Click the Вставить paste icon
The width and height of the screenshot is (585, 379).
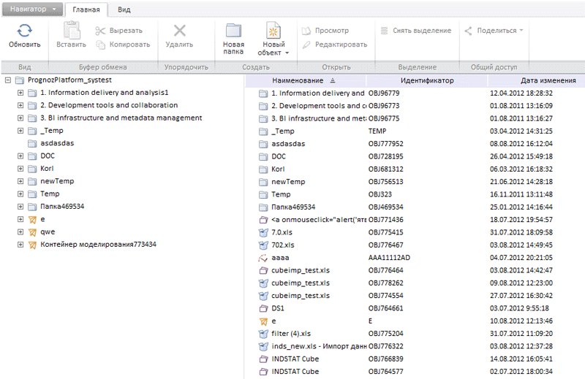[71, 31]
